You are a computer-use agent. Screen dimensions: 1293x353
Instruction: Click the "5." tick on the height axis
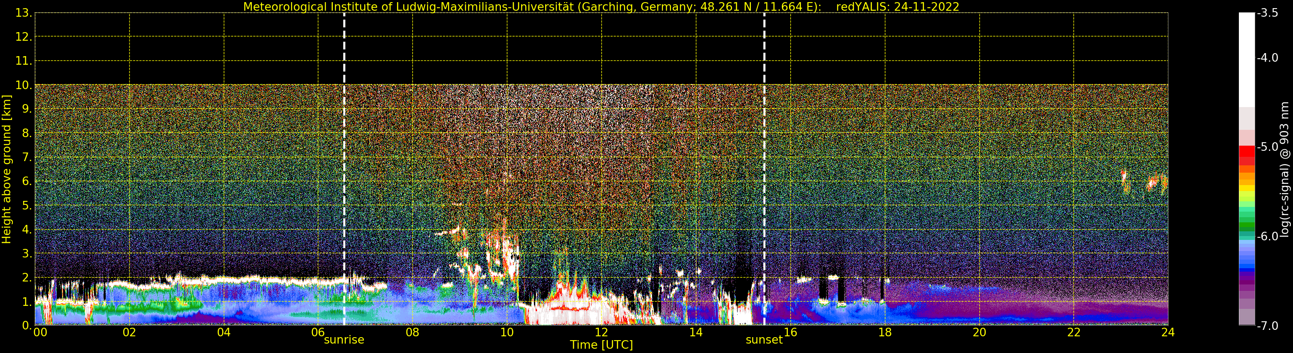point(27,206)
